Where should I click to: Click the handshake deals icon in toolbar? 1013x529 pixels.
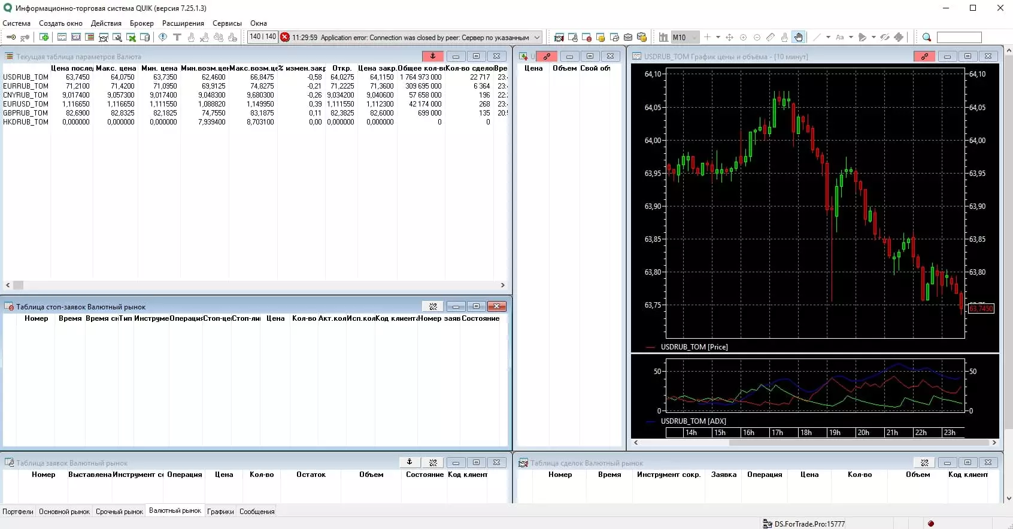(x=559, y=37)
